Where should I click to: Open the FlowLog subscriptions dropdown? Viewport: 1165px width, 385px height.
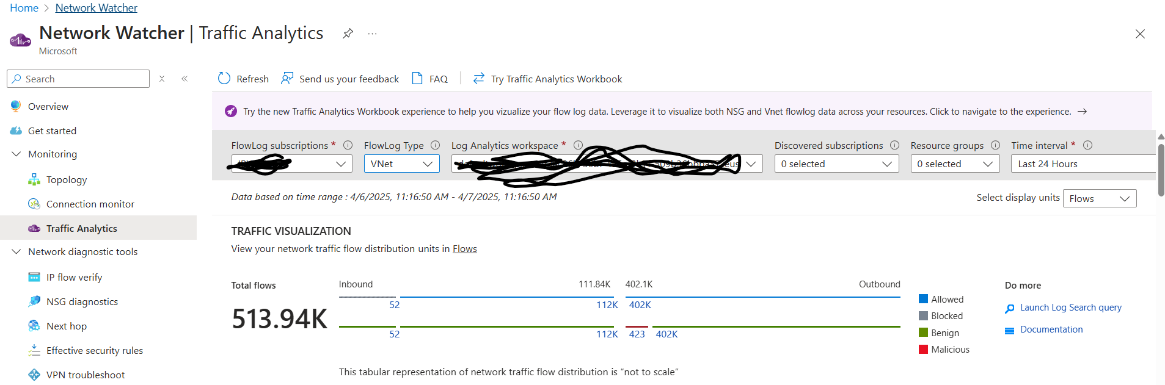click(291, 164)
